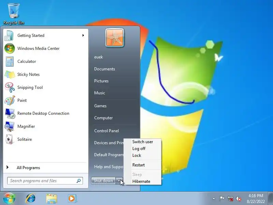Launch Windows Media Player from taskbar
The image size is (273, 205).
(x=72, y=199)
